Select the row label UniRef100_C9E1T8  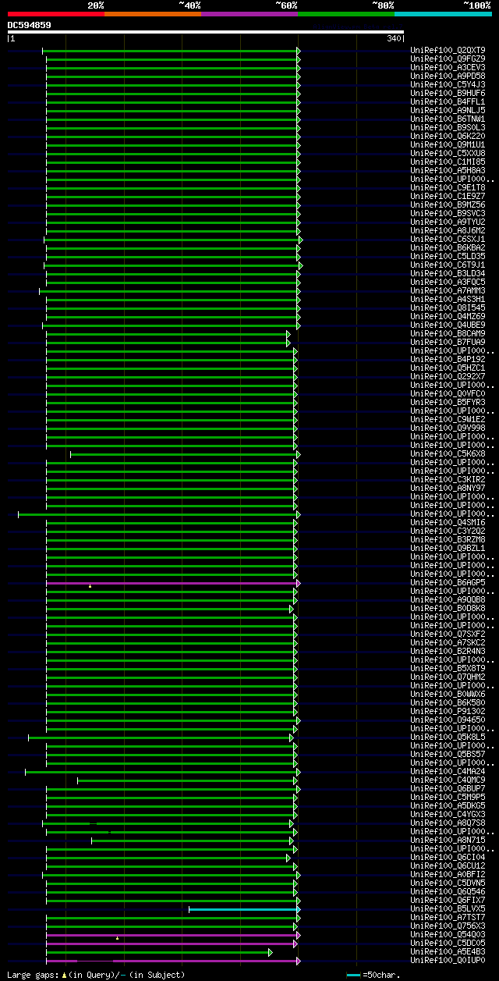click(x=448, y=187)
